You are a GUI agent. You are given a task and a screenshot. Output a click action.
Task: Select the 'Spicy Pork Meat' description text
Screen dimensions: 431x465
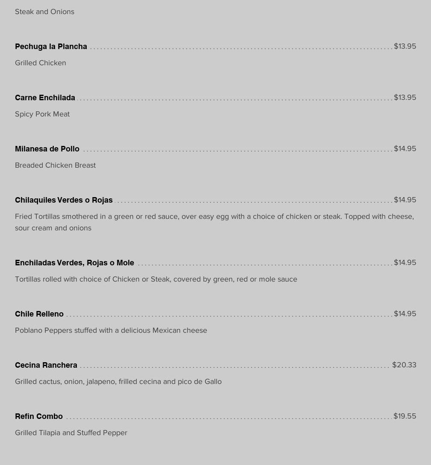[x=42, y=114]
